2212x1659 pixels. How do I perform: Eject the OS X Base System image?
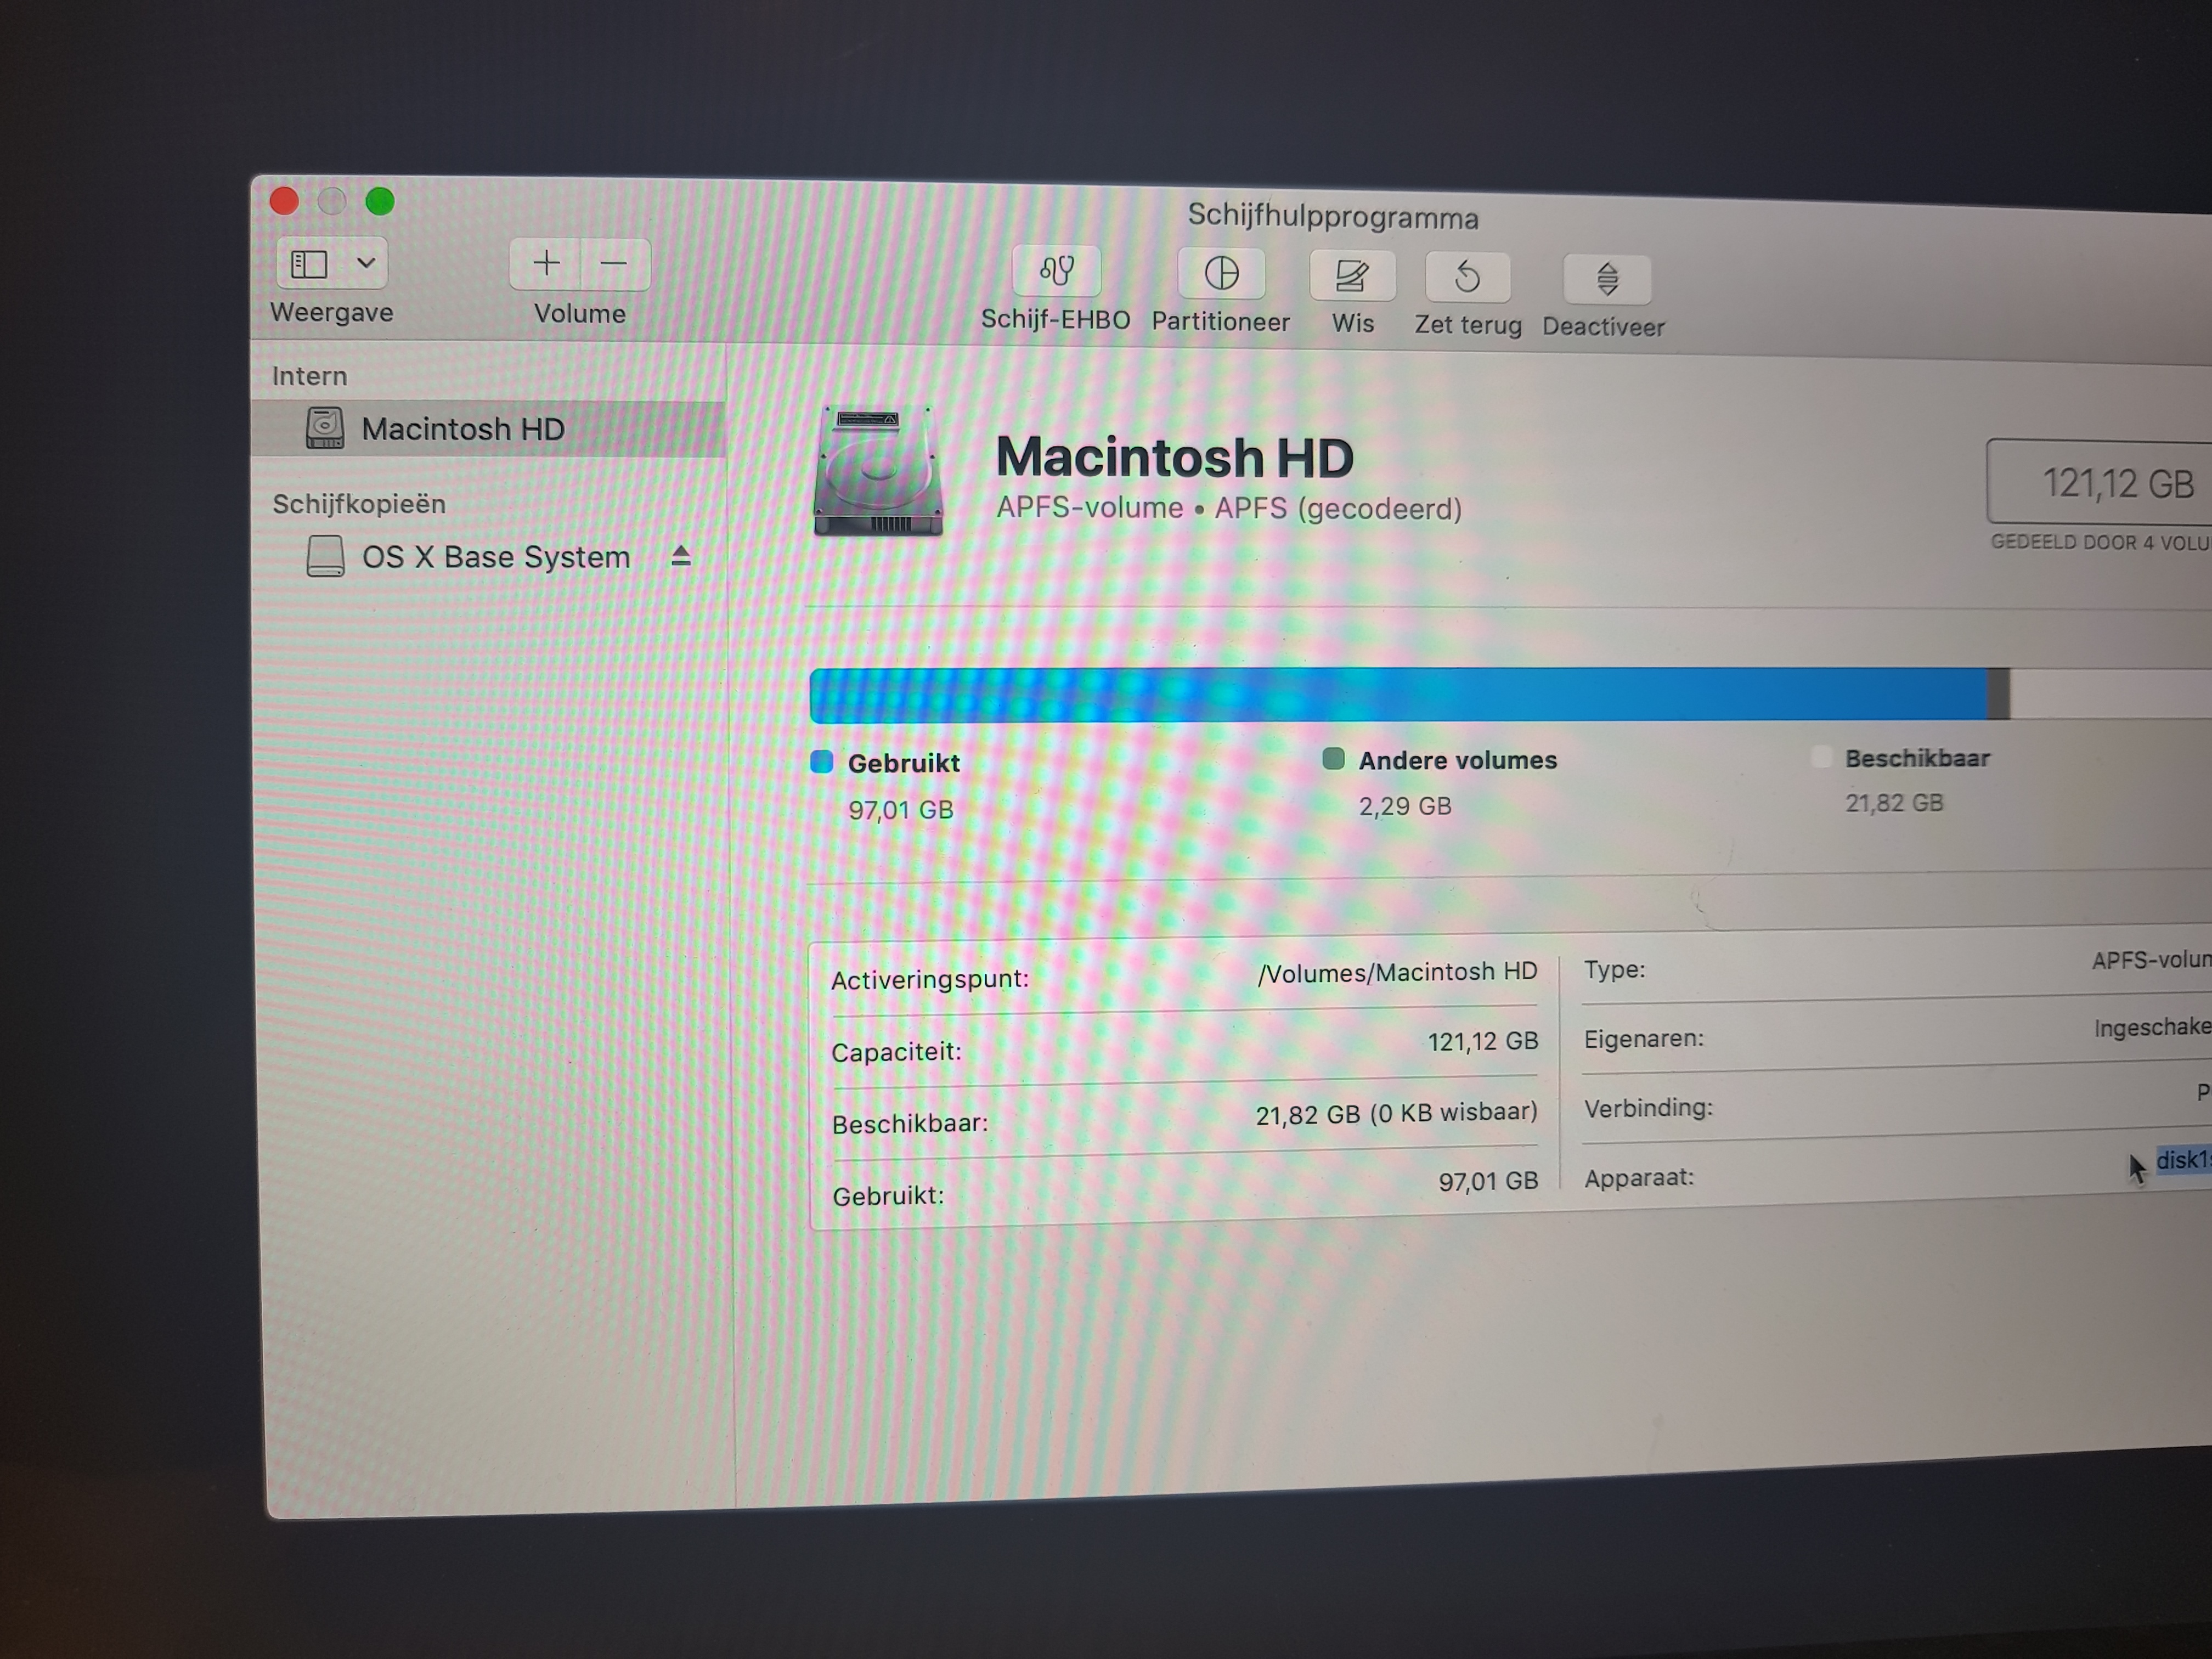click(681, 556)
